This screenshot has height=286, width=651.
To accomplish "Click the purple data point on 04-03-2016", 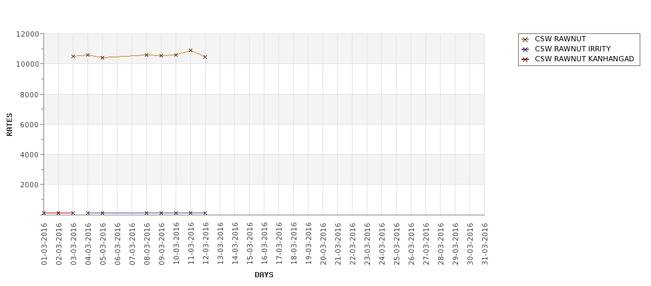I will point(87,213).
